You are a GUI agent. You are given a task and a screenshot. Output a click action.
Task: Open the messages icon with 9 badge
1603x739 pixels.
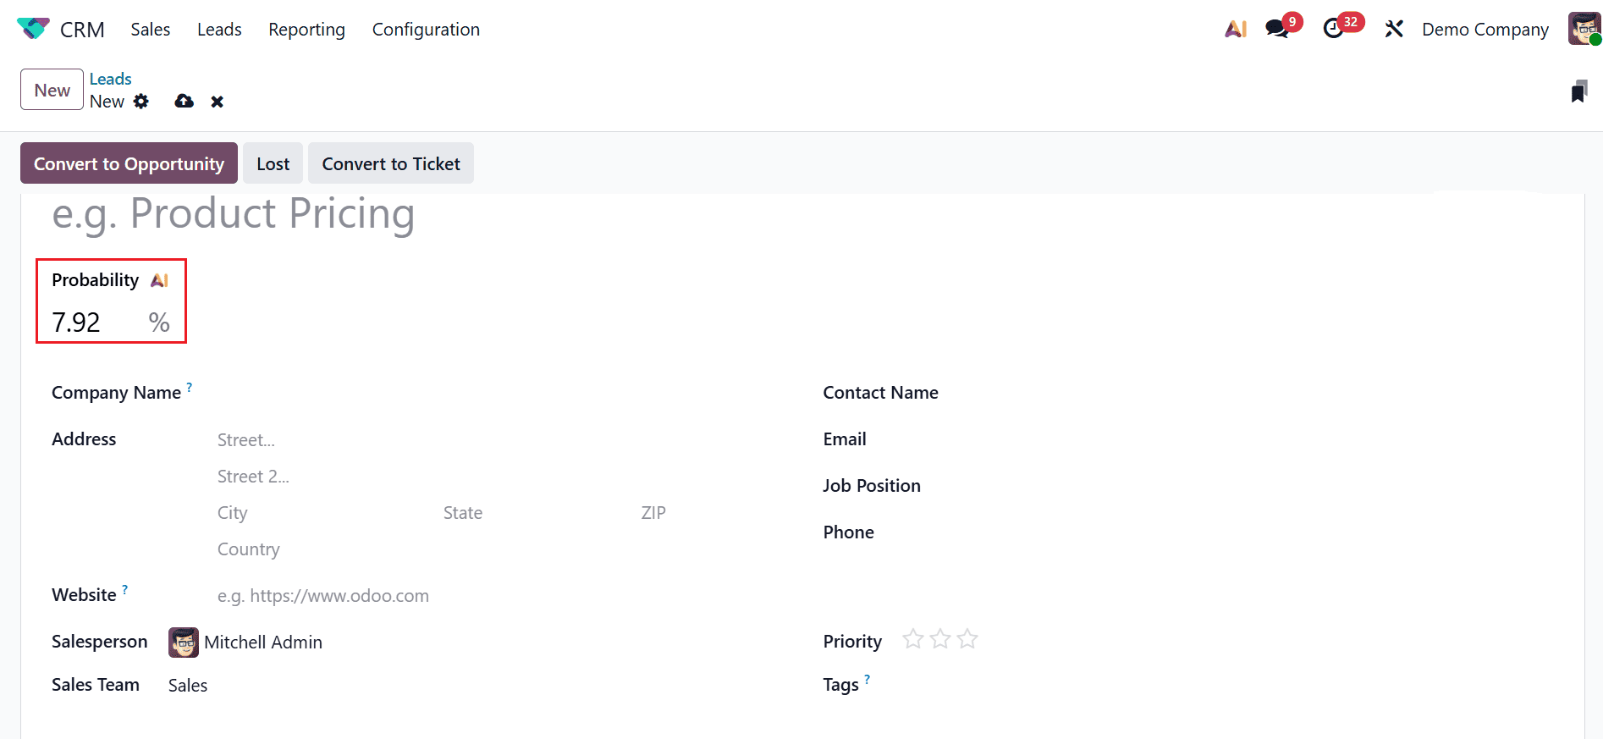click(x=1277, y=29)
